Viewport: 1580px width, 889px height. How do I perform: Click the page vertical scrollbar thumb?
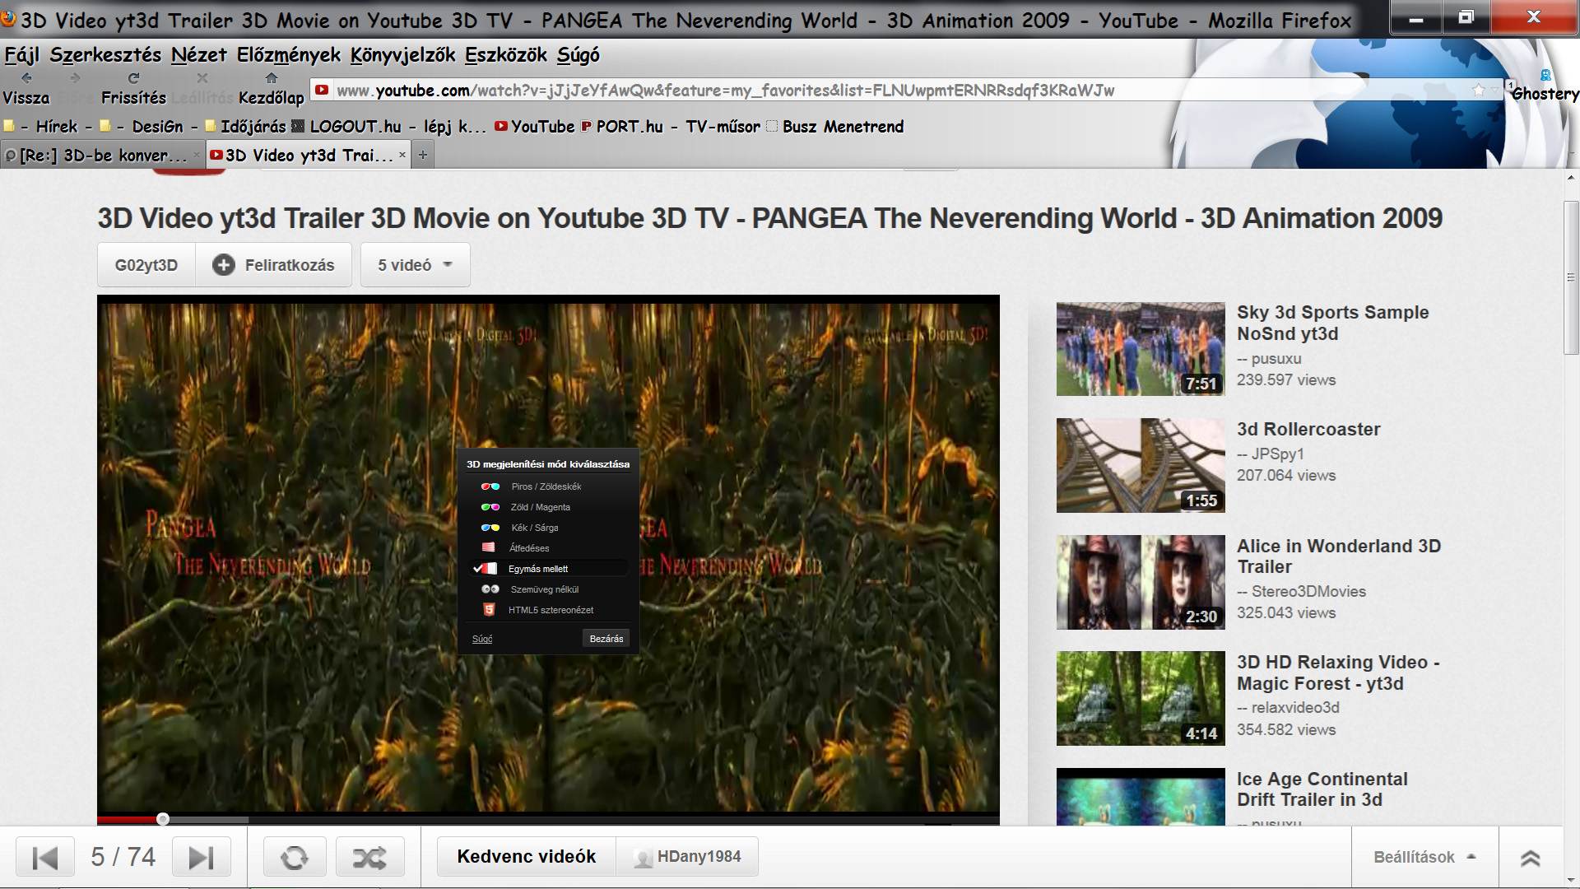tap(1571, 277)
